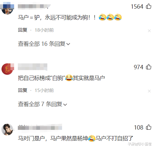The width and height of the screenshot is (153, 148).
Task: Like the comment with 108 likes
Action: 148,127
